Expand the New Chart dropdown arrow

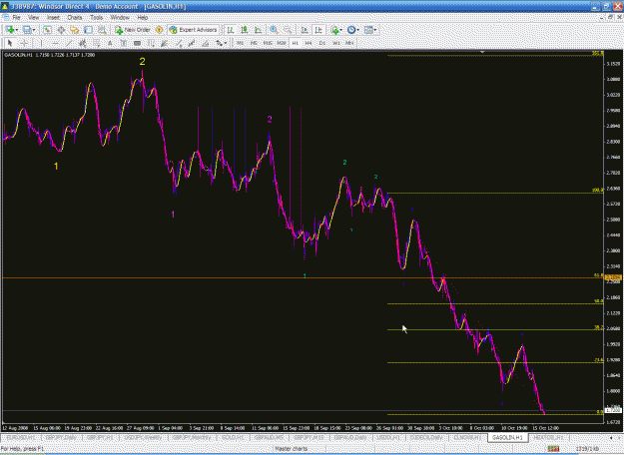pyautogui.click(x=17, y=30)
